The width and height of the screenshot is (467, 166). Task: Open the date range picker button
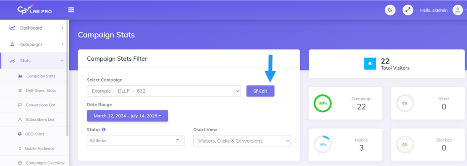pyautogui.click(x=128, y=116)
